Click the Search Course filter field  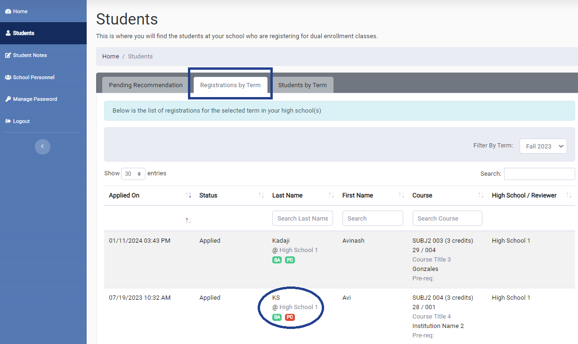coord(447,218)
